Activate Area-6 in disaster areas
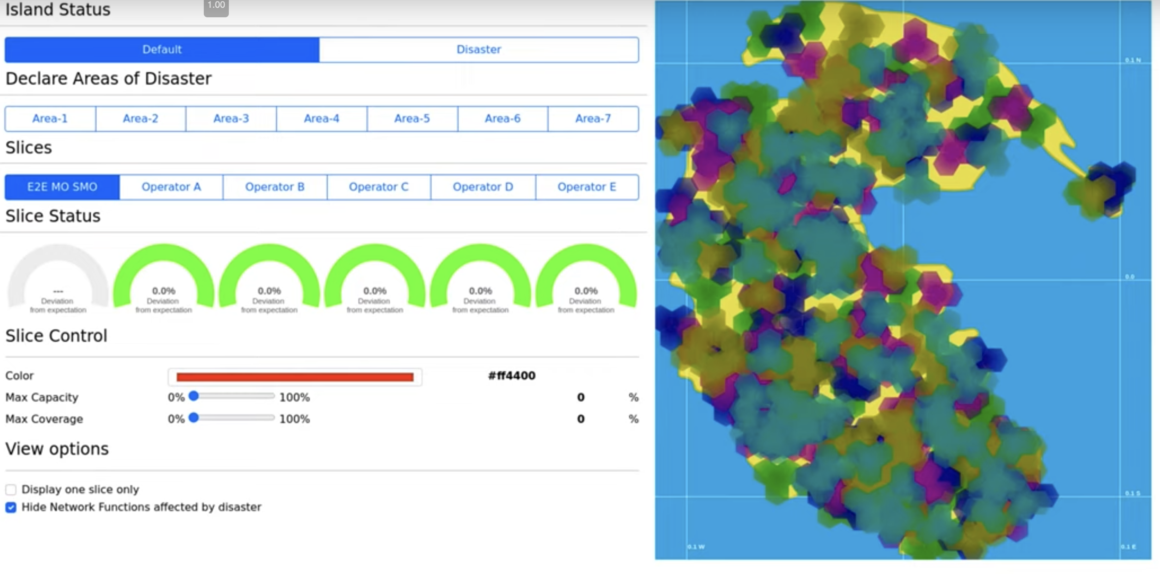 click(502, 118)
